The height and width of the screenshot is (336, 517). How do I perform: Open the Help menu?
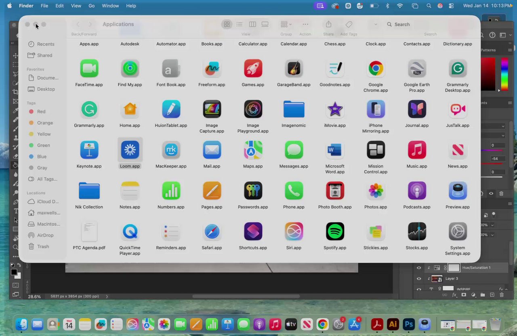click(x=131, y=6)
